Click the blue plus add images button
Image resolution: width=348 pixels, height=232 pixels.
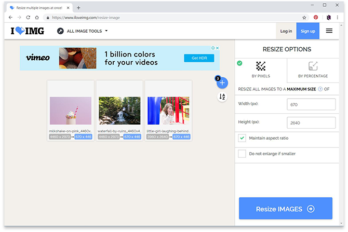coord(222,83)
